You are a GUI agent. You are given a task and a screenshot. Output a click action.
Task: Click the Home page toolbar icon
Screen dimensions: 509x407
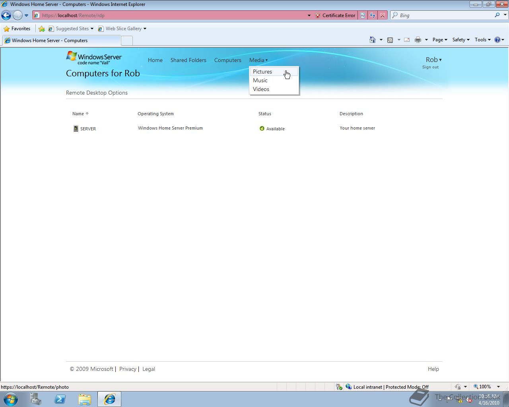373,40
